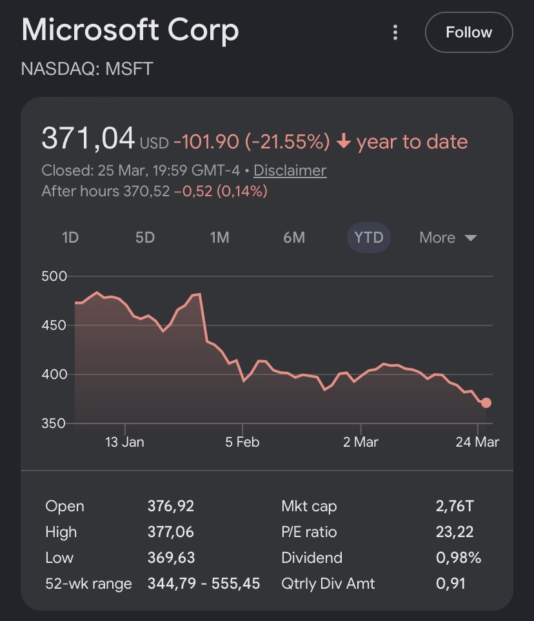Viewport: 534px width, 621px height.
Task: Click the 2 Mar axis label
Action: pos(361,442)
